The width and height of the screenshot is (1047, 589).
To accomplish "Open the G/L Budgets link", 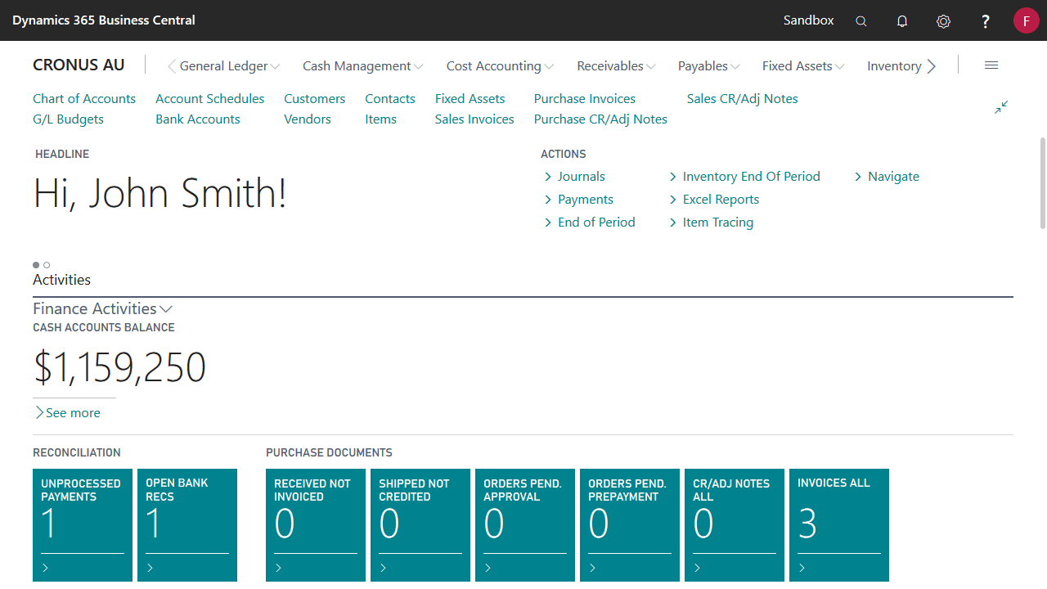I will click(x=68, y=119).
